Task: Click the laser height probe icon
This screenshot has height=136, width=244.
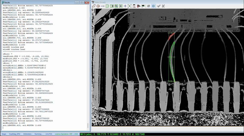Action: point(134,6)
